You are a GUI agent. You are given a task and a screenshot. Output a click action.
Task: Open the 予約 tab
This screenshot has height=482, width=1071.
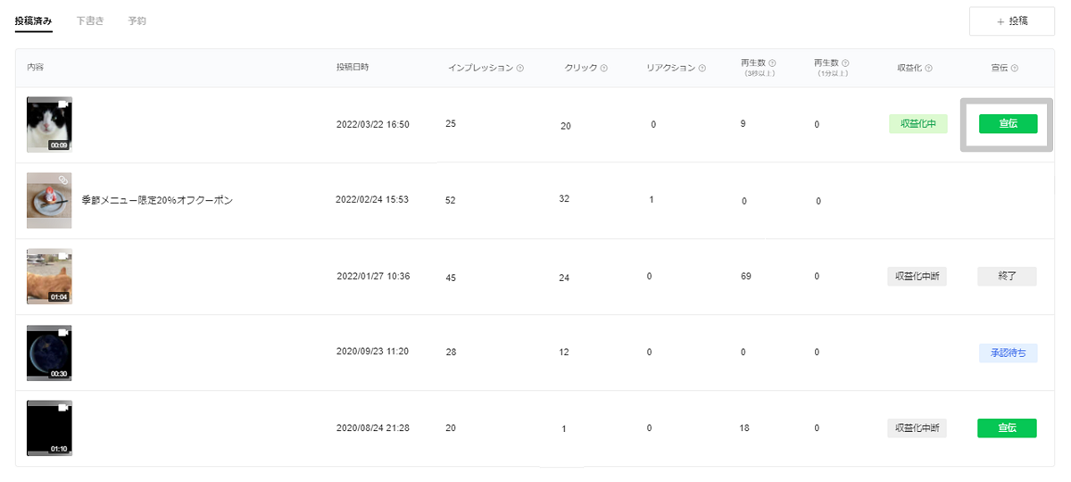click(x=137, y=21)
